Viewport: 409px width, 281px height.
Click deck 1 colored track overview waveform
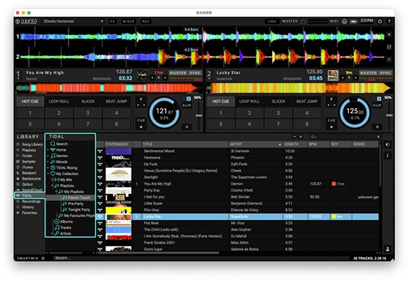click(x=109, y=88)
